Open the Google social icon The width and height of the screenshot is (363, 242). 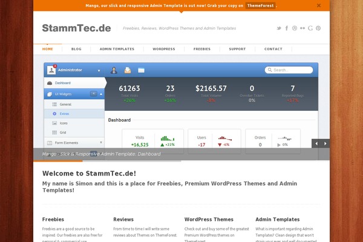coord(310,28)
